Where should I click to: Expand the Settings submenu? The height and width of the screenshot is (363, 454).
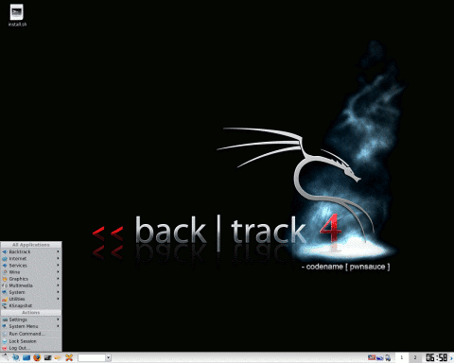[x=31, y=320]
